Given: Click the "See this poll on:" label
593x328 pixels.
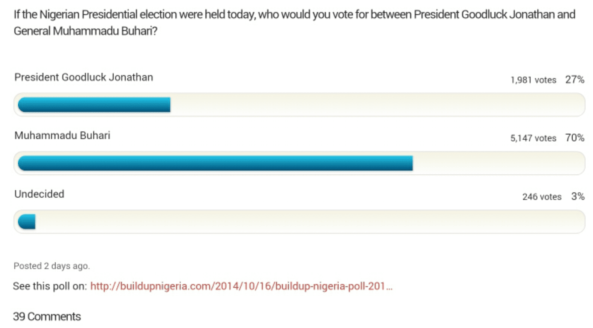Looking at the screenshot, I should [x=50, y=286].
